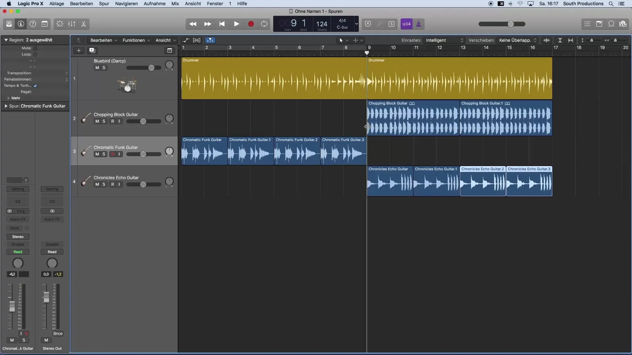632x355 pixels.
Task: Toggle the Metronome button
Action: [419, 24]
